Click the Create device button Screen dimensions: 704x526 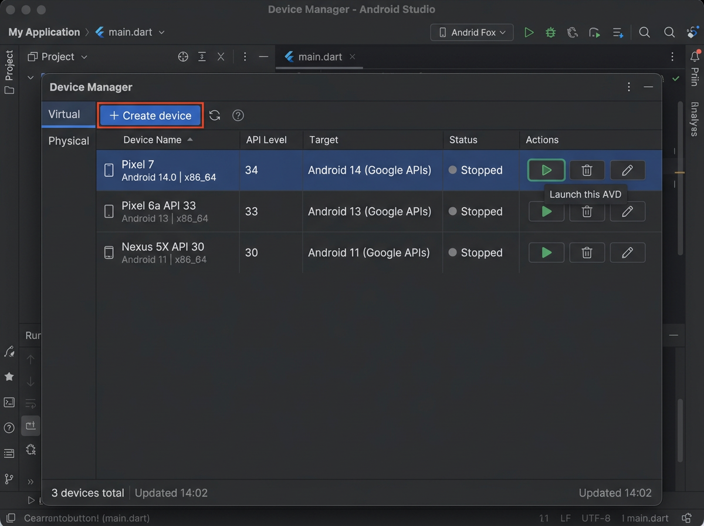tap(151, 116)
